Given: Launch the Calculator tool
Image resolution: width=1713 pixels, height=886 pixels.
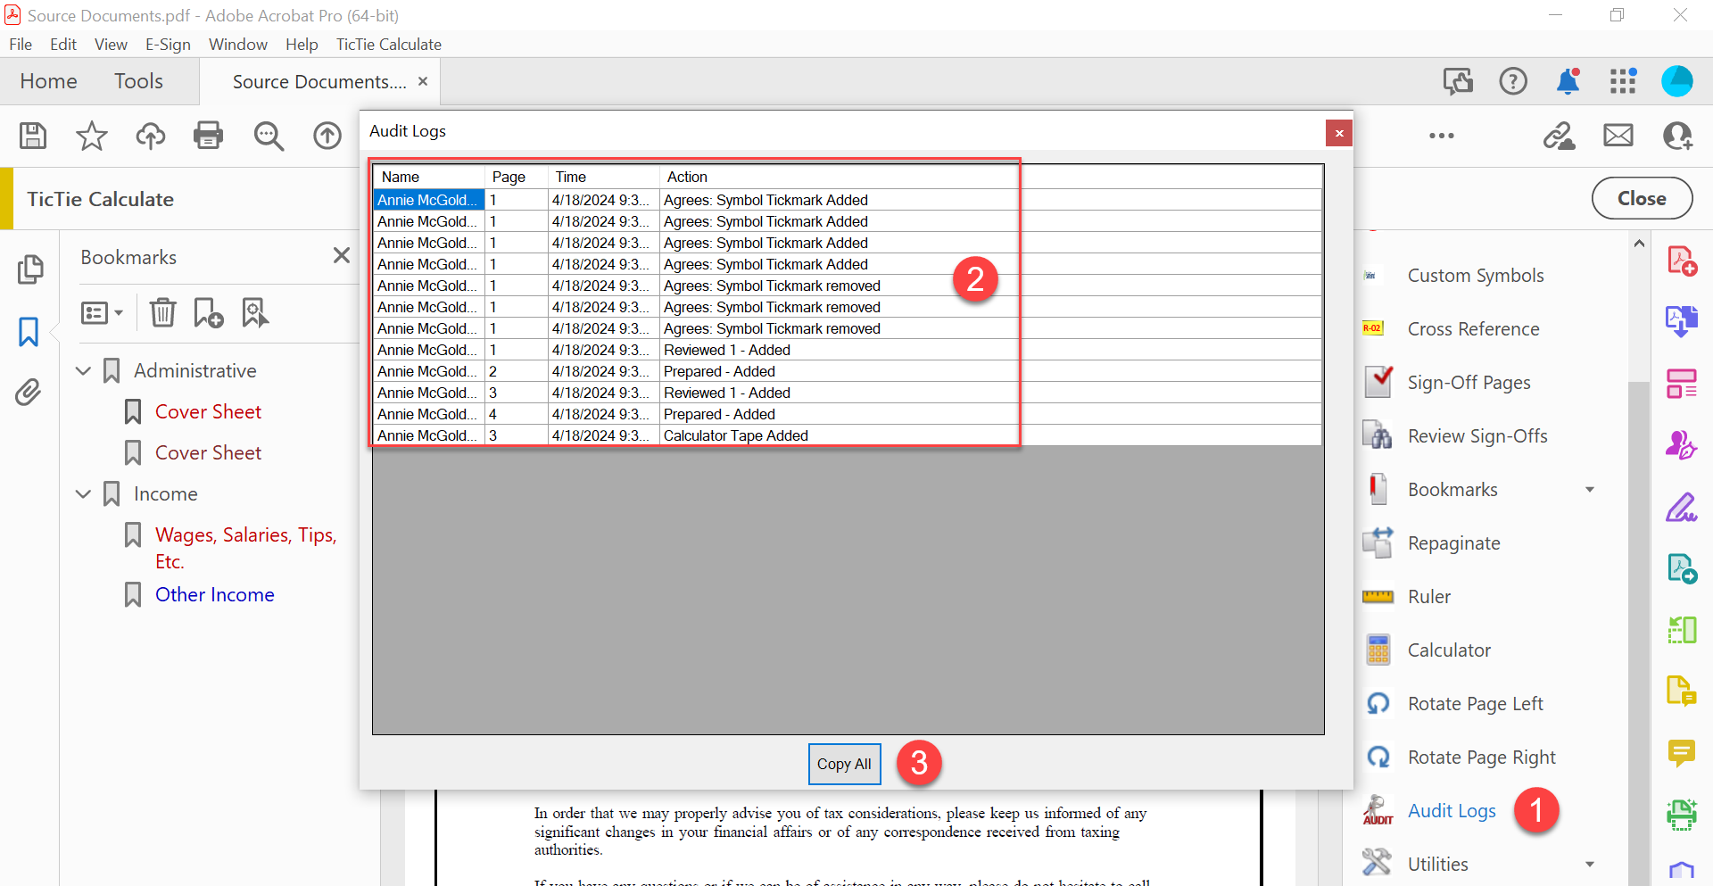Looking at the screenshot, I should point(1449,650).
